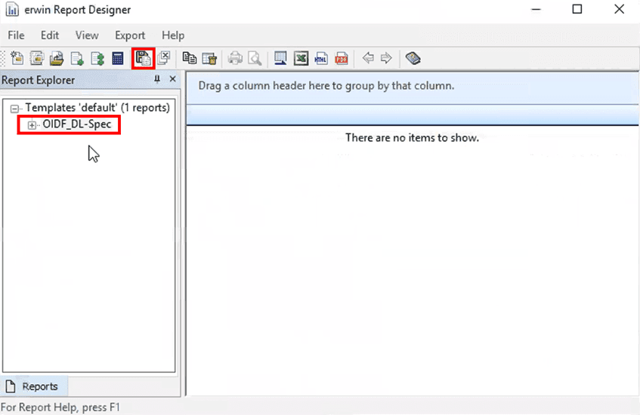Screen dimensions: 640x415
Task: Click the stacked report pages toolbar icon
Action: point(37,58)
